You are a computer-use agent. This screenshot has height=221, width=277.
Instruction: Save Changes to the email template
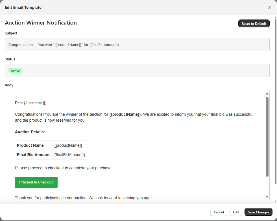coord(258,212)
